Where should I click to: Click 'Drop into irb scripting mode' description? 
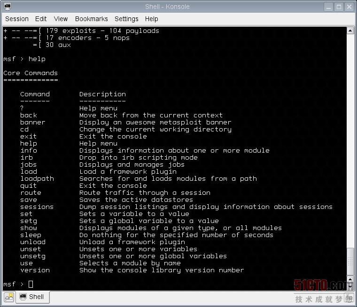tap(139, 157)
